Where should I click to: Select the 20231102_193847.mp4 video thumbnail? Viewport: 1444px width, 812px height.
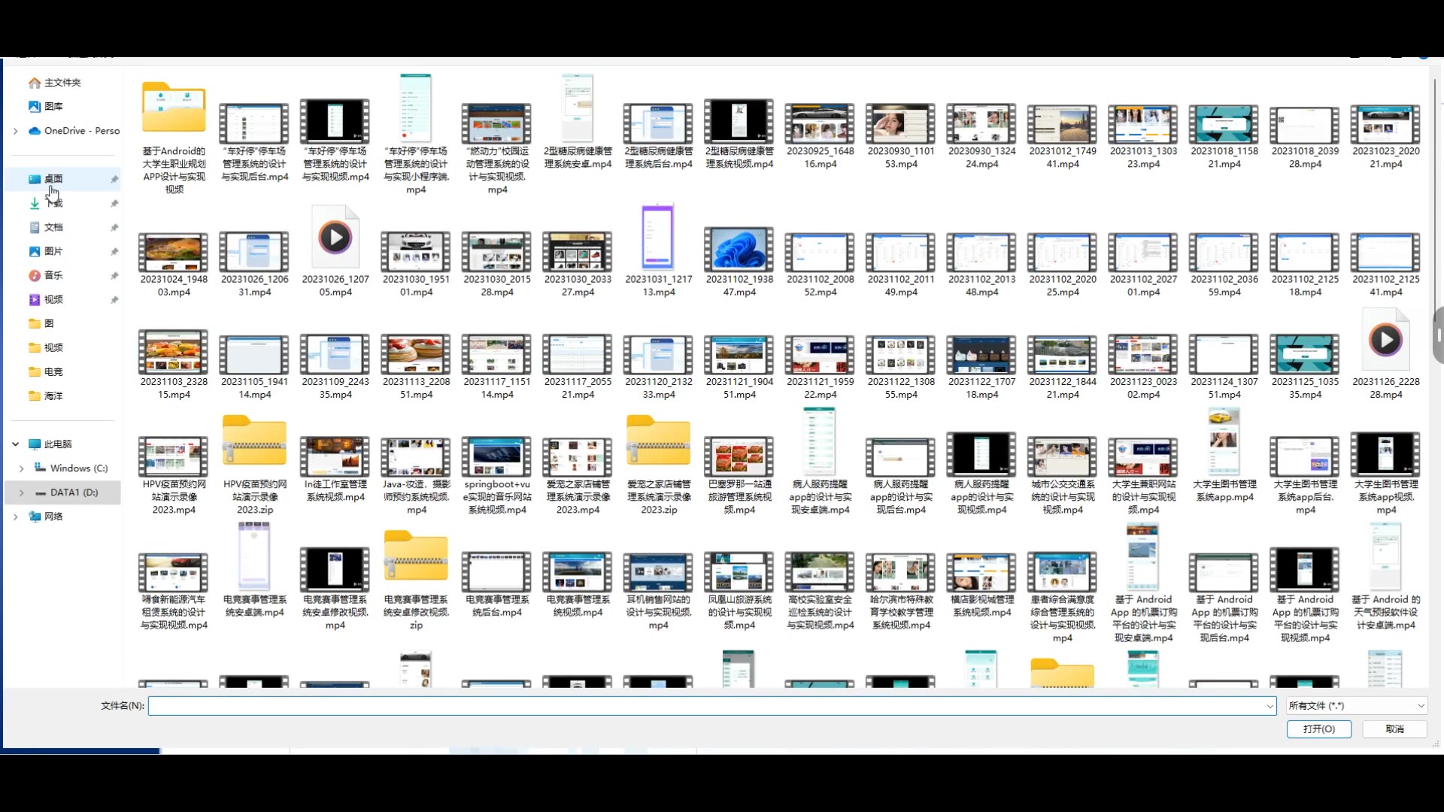point(739,250)
